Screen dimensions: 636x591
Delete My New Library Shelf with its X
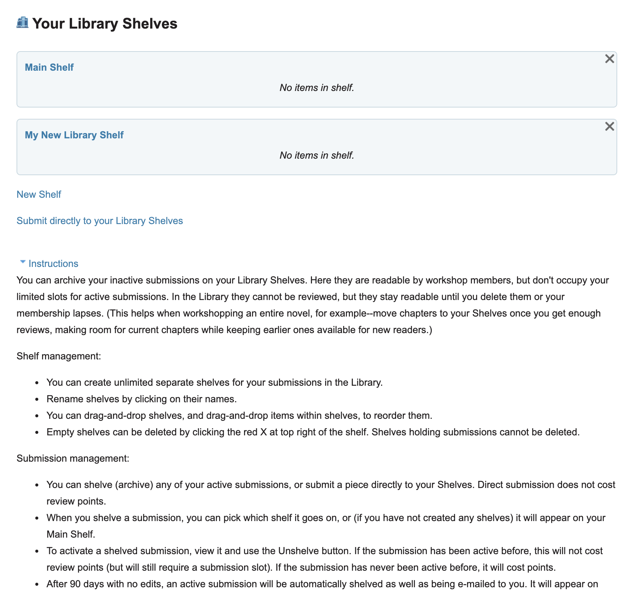pos(609,126)
